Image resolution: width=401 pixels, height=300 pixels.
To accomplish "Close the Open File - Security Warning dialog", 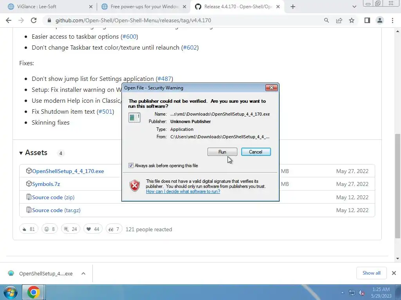I will point(271,88).
